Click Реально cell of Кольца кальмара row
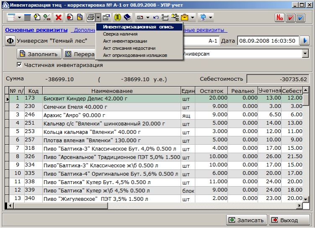This screenshot has width=315, height=228. pos(243,132)
